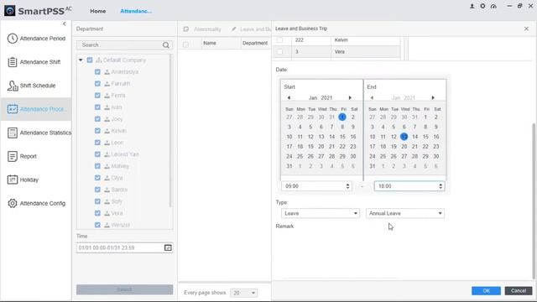Uncheck the Vera checkbox in department tree

97,213
